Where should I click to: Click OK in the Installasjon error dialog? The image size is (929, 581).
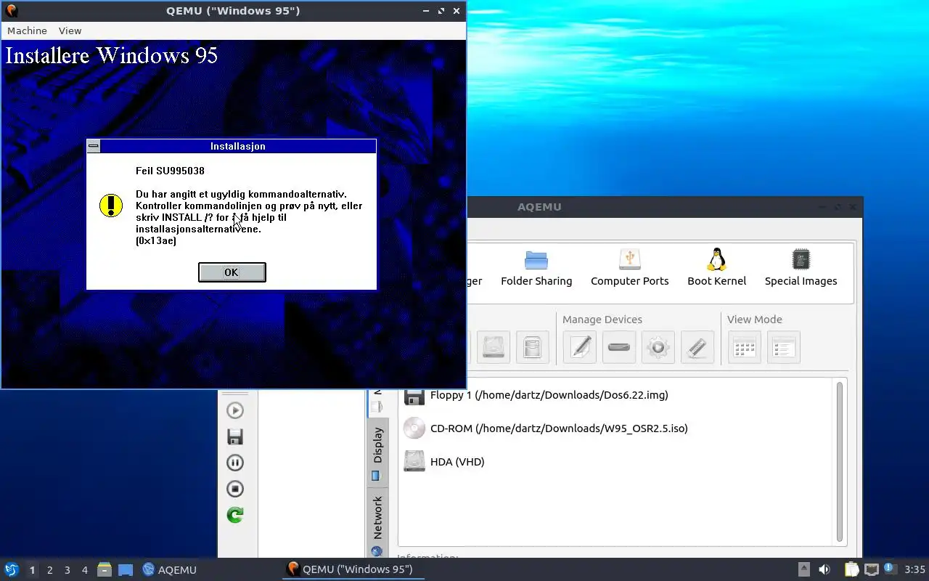click(232, 272)
